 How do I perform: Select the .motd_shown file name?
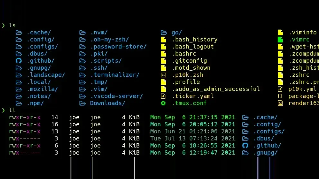click(191, 68)
